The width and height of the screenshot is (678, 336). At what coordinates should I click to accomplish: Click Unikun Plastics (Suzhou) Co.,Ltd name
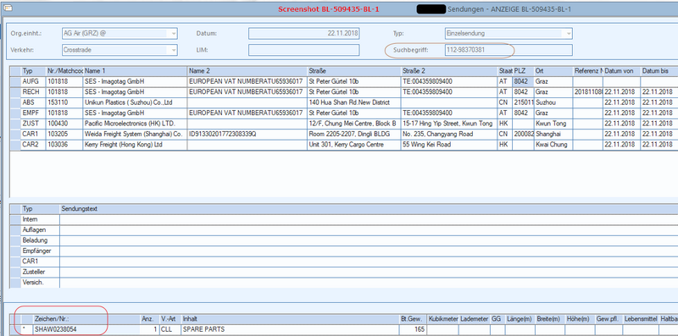135,102
